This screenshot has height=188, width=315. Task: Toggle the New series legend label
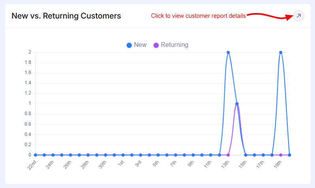click(140, 45)
